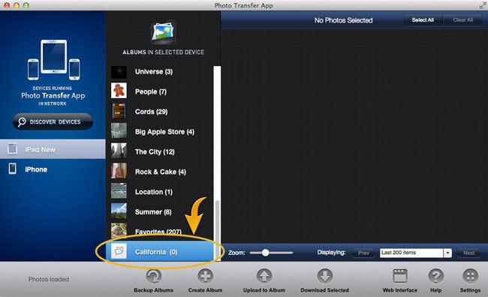Viewport: 488px width, 297px height.
Task: Click the Universe album thumbnail
Action: pyautogui.click(x=119, y=72)
